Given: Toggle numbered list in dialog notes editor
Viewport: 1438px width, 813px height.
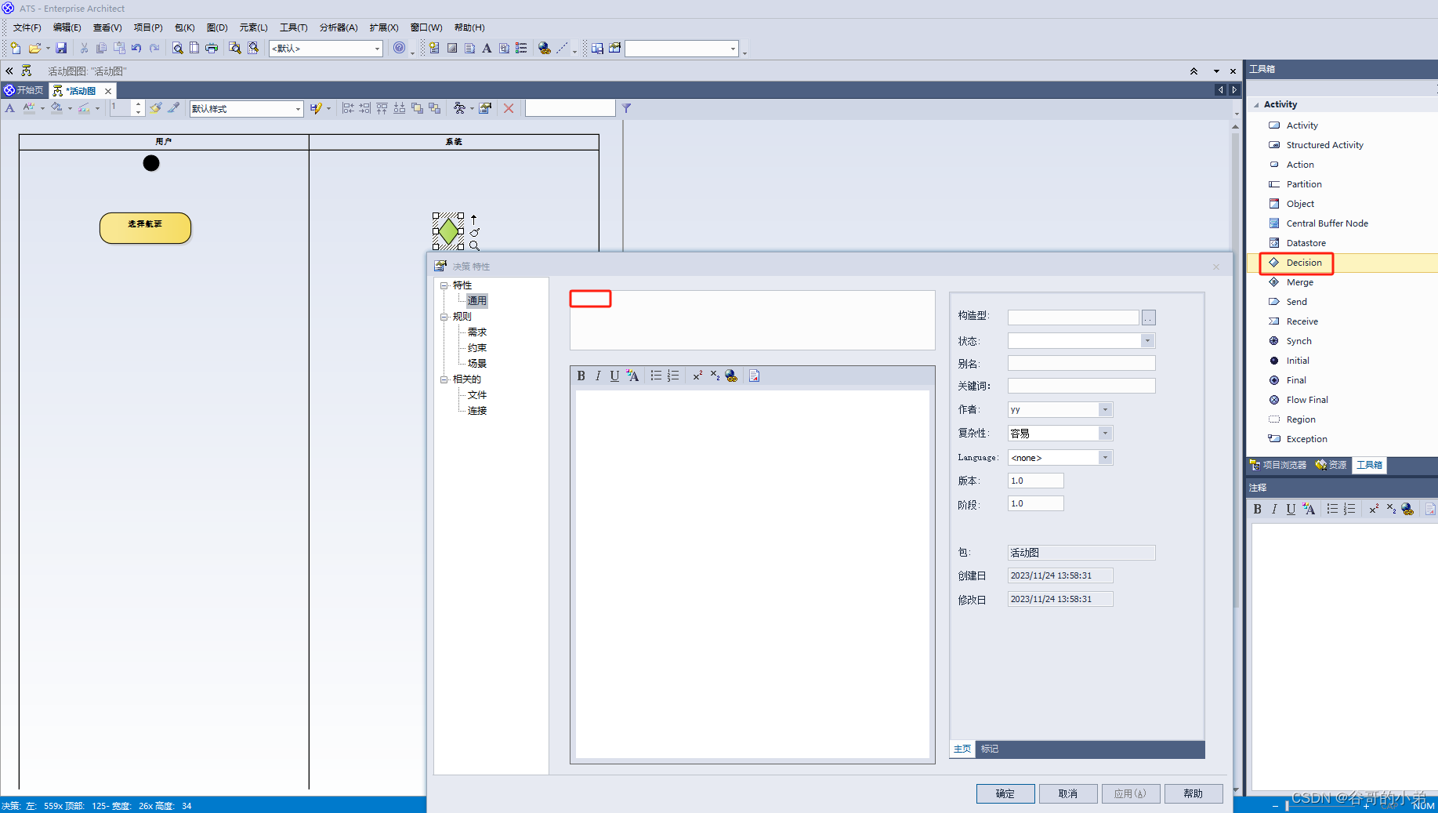Looking at the screenshot, I should [673, 376].
